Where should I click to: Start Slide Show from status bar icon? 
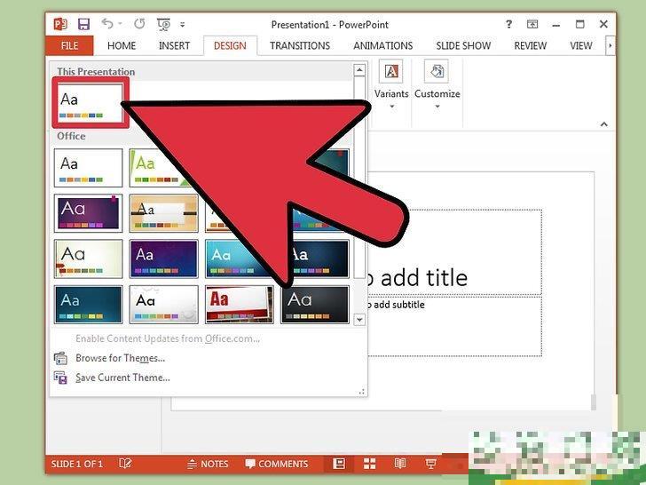(431, 464)
